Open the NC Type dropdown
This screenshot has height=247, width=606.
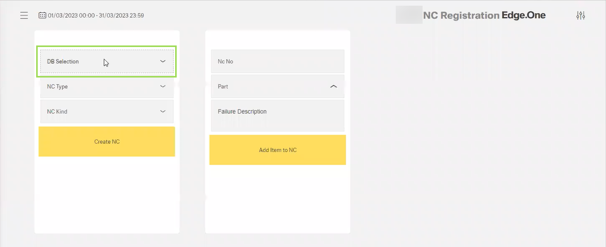coord(98,86)
